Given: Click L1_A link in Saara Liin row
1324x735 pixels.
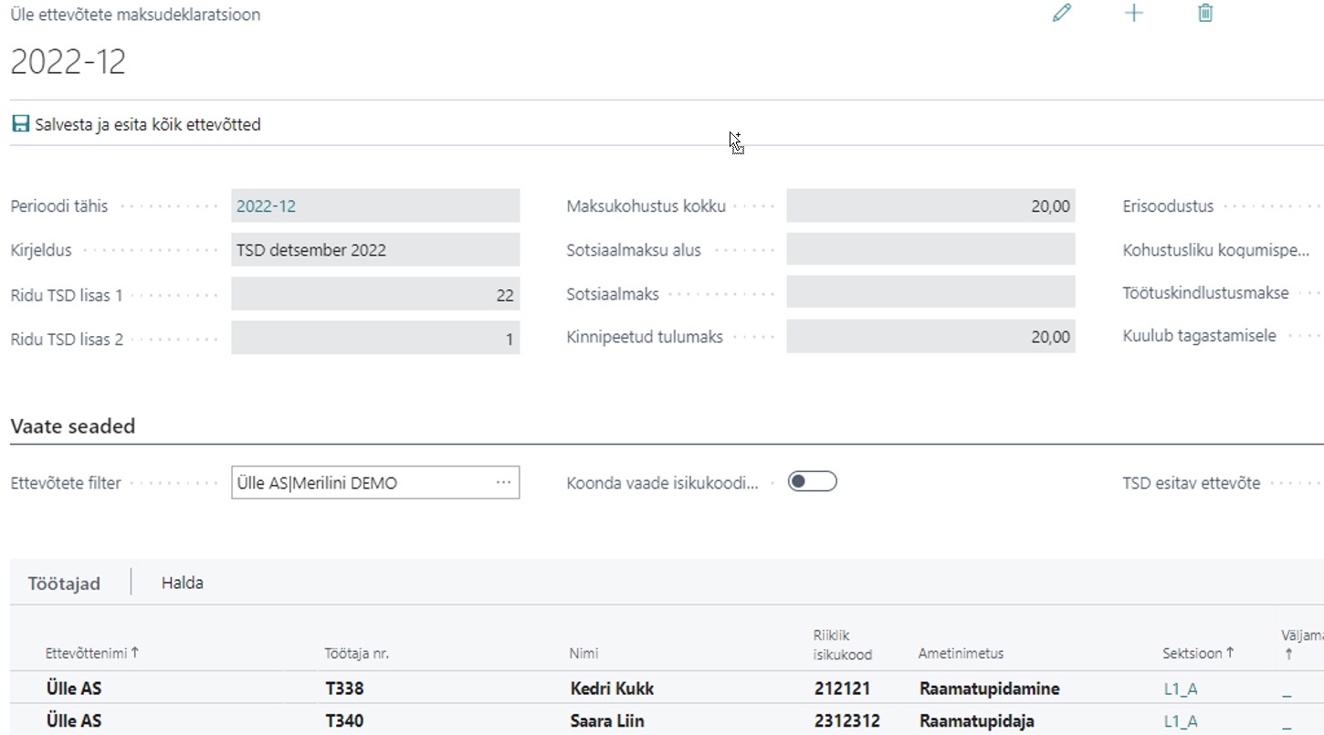Looking at the screenshot, I should tap(1180, 721).
